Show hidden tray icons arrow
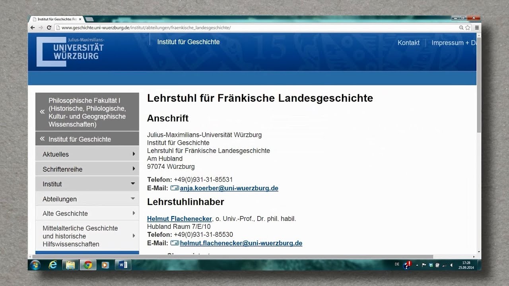The width and height of the screenshot is (509, 286). 417,265
